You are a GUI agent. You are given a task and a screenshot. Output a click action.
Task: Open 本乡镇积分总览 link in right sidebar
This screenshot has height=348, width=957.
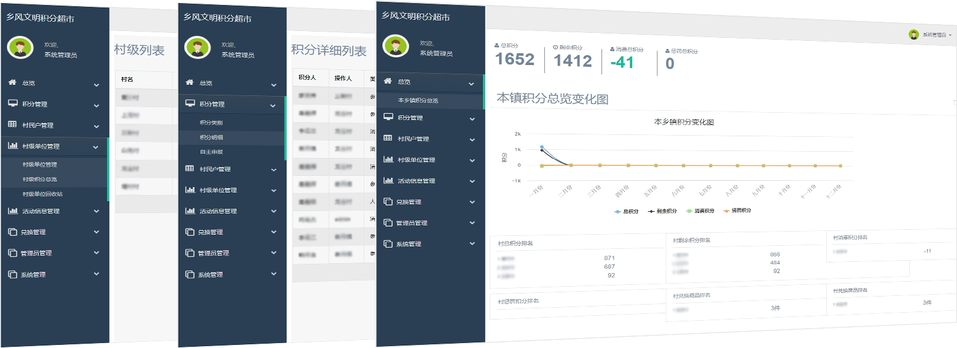[418, 100]
